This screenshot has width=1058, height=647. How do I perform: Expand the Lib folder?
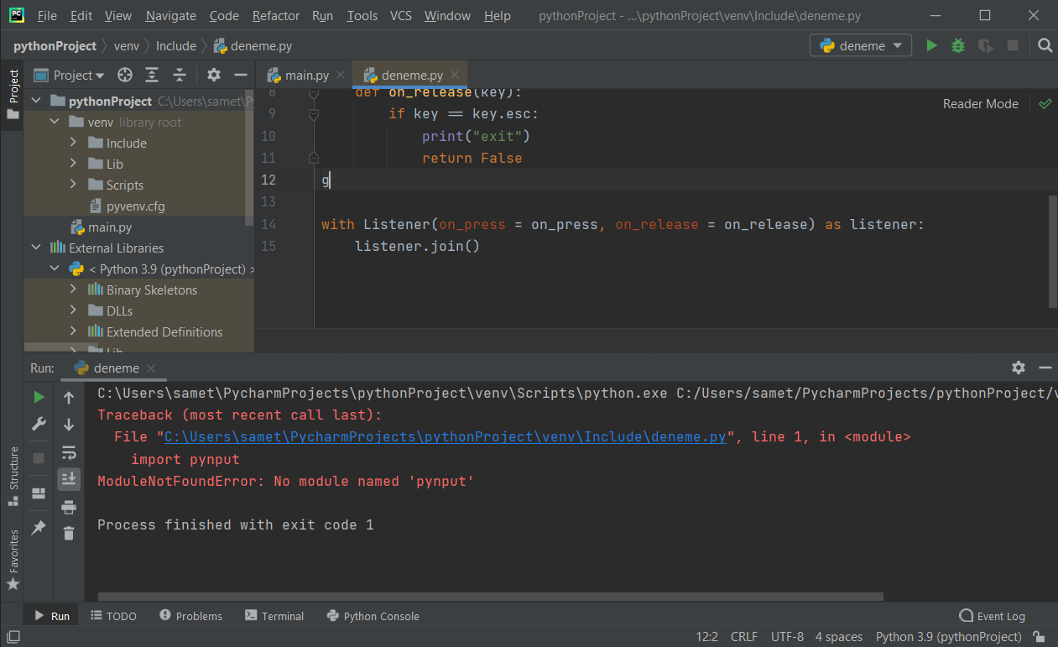(x=73, y=164)
